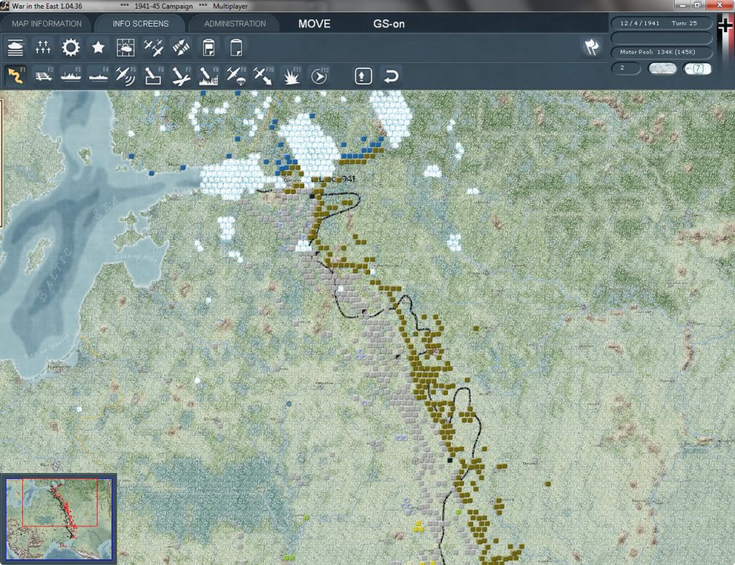Click the weather condition snow indicator
The image size is (735, 565).
[662, 68]
